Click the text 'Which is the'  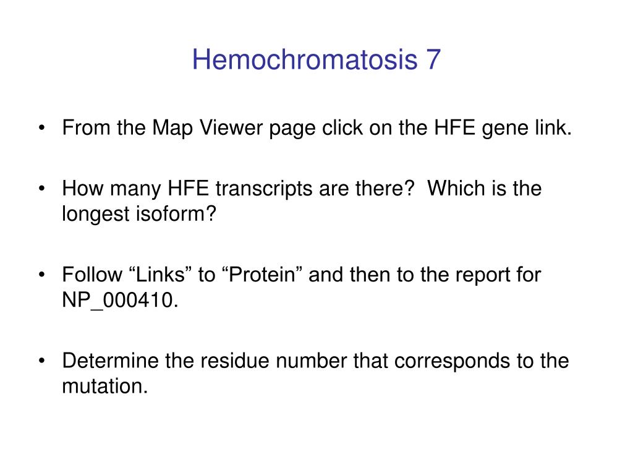coord(485,188)
